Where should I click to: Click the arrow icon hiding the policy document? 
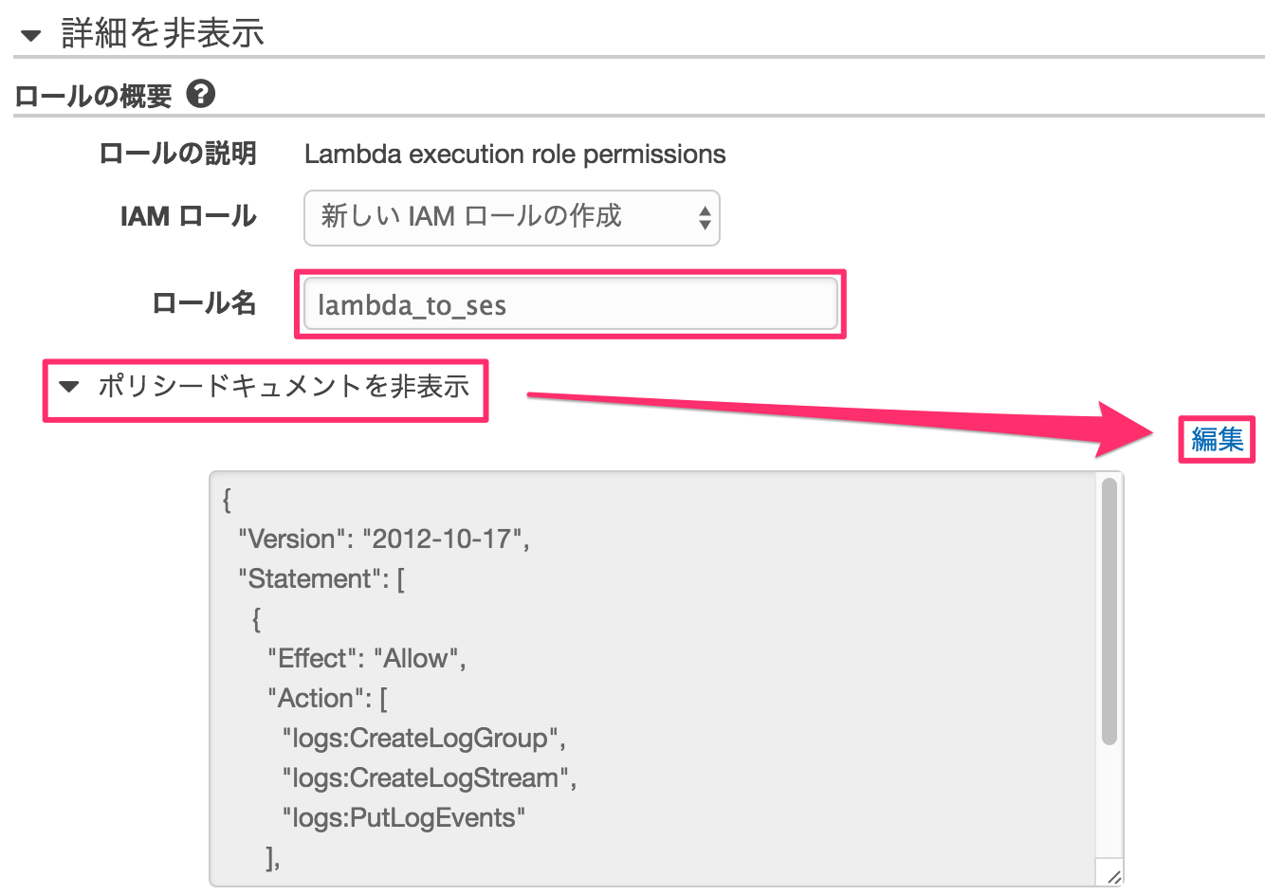coord(68,389)
